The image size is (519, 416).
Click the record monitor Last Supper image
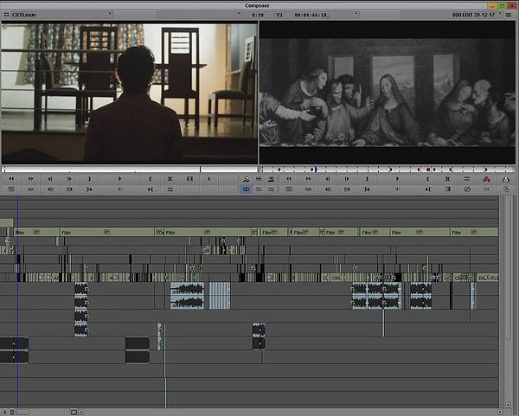(x=387, y=93)
